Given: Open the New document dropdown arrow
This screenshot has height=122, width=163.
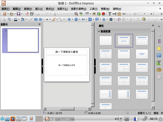Looking at the screenshot, I should [x=8, y=14].
